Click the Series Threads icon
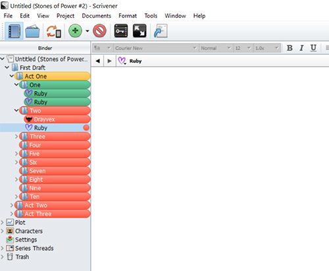This screenshot has height=271, width=329. [10, 248]
